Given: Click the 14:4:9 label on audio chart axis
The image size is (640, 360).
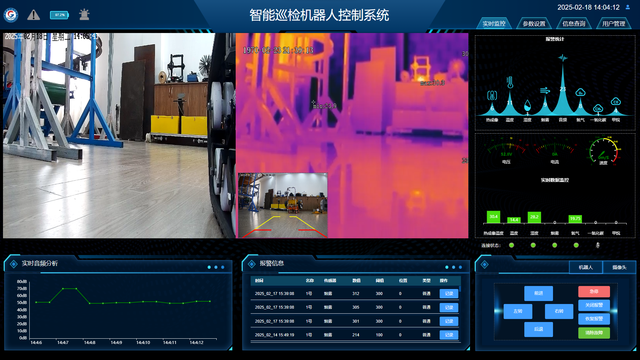Looking at the screenshot, I should (x=116, y=343).
